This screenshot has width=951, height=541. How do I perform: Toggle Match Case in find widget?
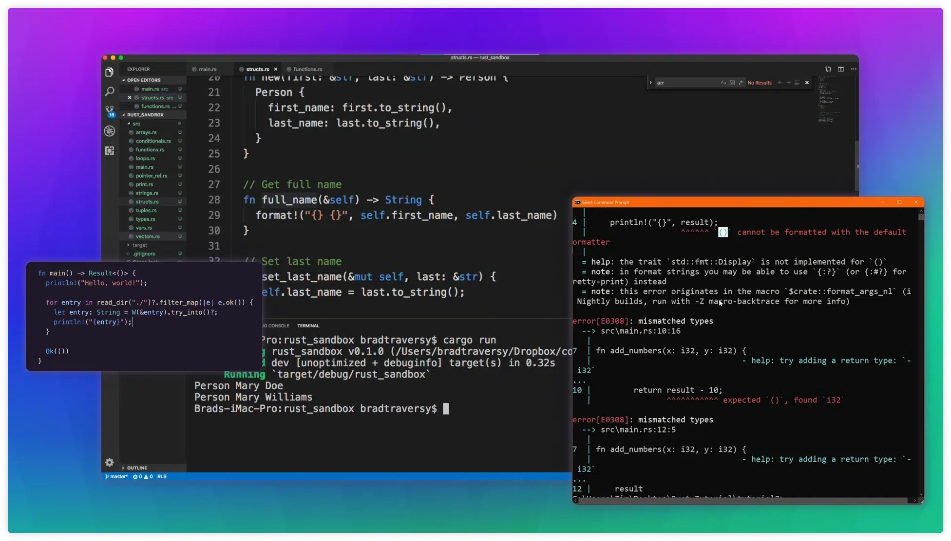click(x=723, y=83)
